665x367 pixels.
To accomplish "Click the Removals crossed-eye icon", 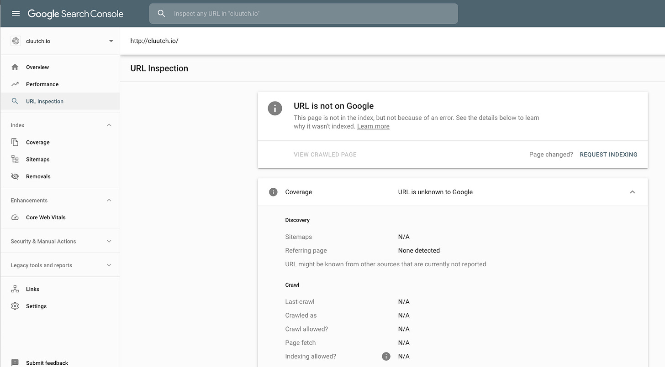I will [x=15, y=176].
